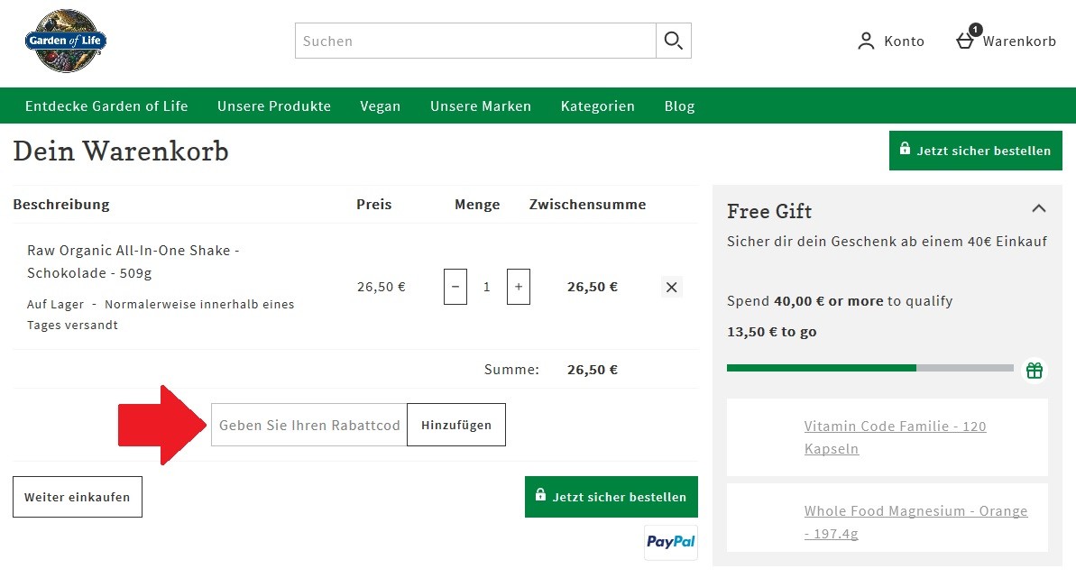Click the 'Auf Lager' stock status text
The image size is (1076, 578).
pyautogui.click(x=56, y=304)
